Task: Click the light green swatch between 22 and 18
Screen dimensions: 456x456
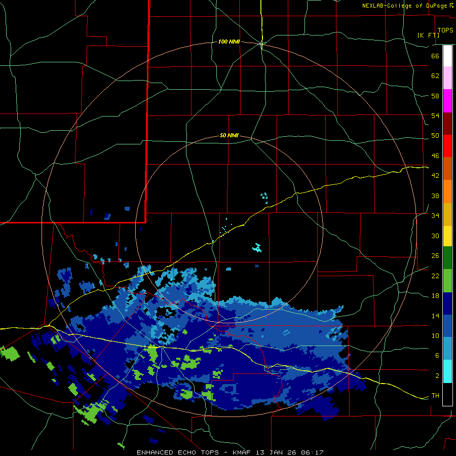Action: (447, 281)
